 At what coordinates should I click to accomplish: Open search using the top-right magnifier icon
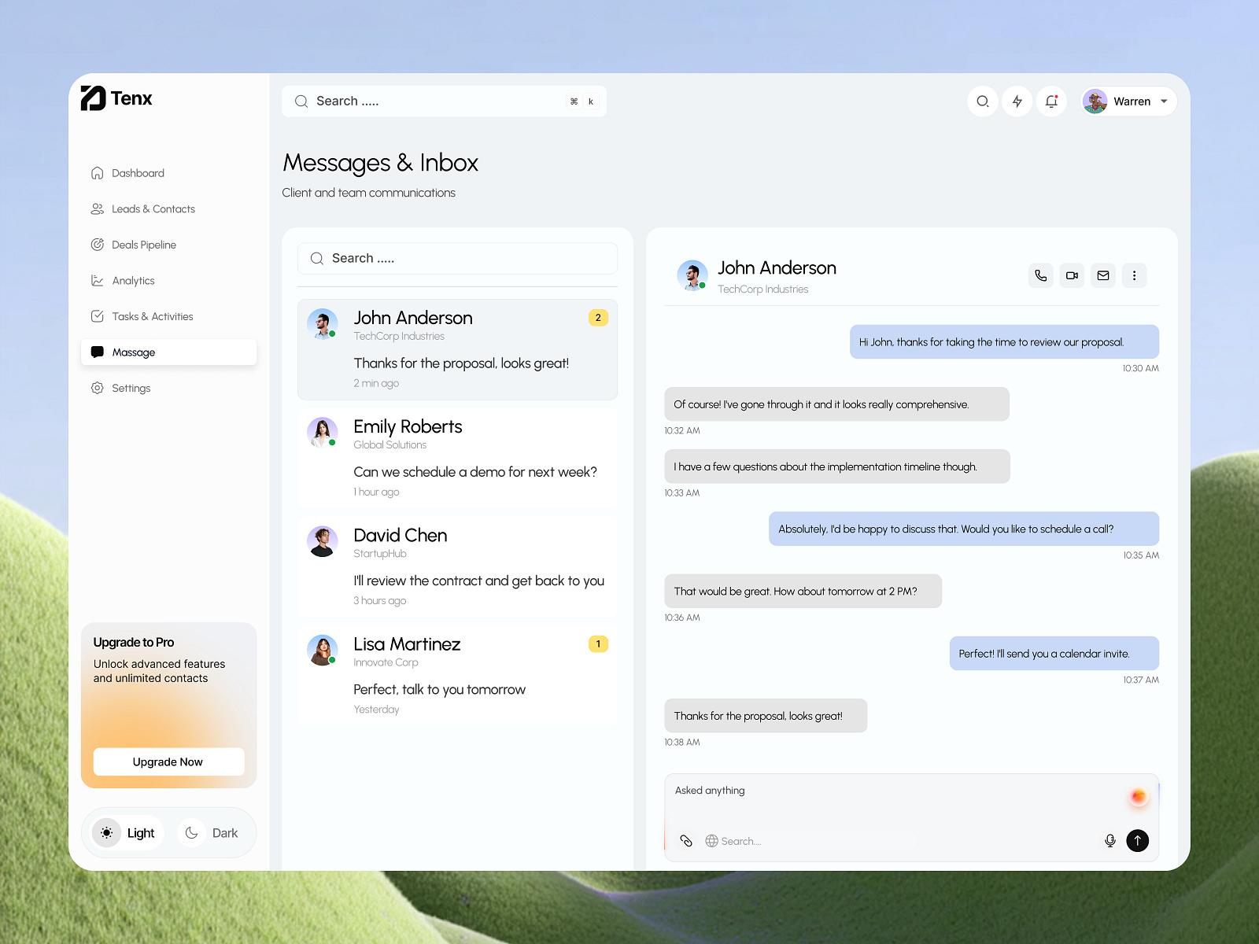click(x=982, y=101)
